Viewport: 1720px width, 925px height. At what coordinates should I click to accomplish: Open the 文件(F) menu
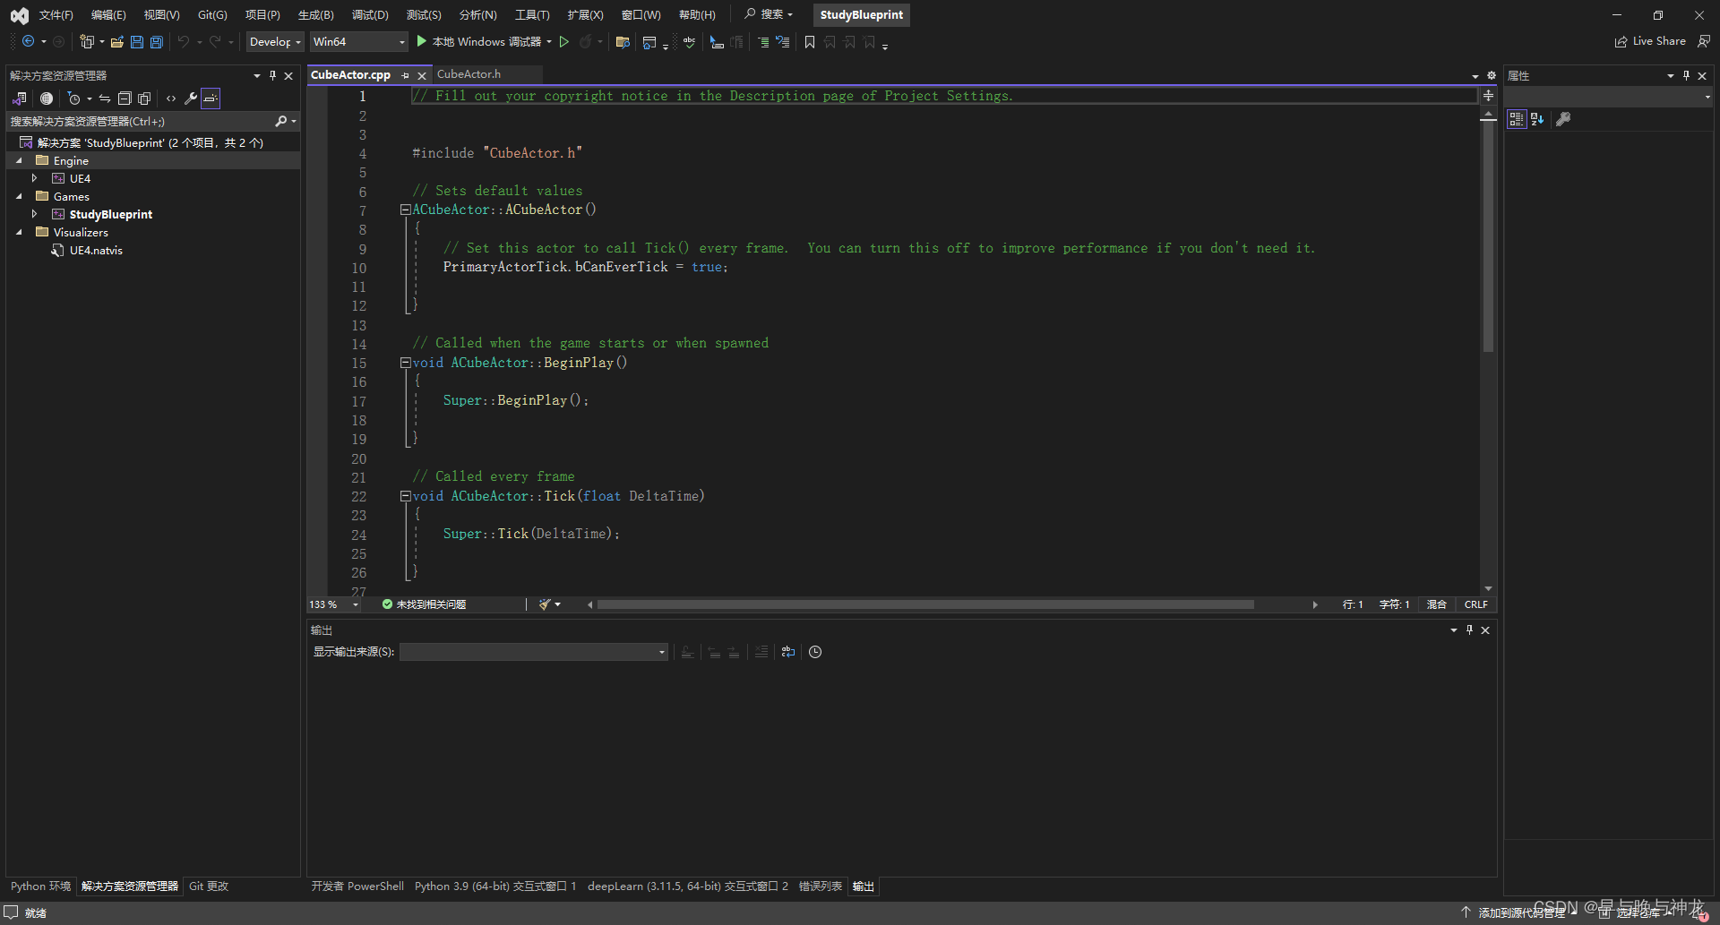tap(56, 15)
